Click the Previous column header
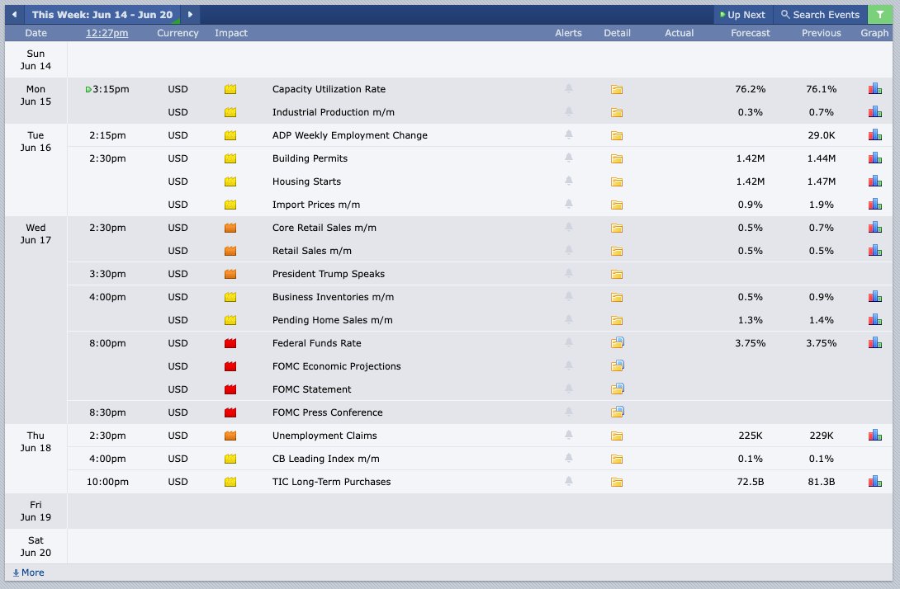The image size is (900, 589). [821, 33]
